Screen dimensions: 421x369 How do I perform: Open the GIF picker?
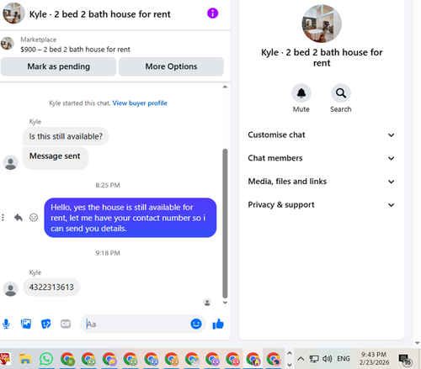[66, 324]
